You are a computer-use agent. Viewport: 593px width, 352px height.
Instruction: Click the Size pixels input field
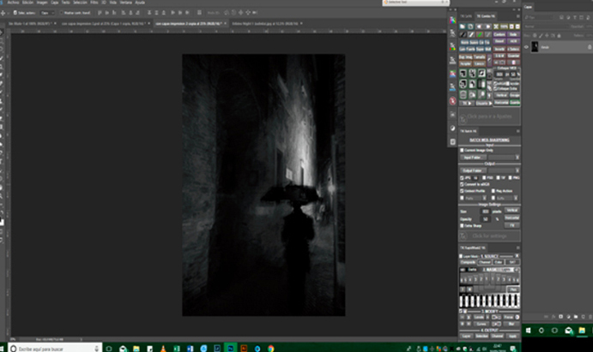pos(485,211)
